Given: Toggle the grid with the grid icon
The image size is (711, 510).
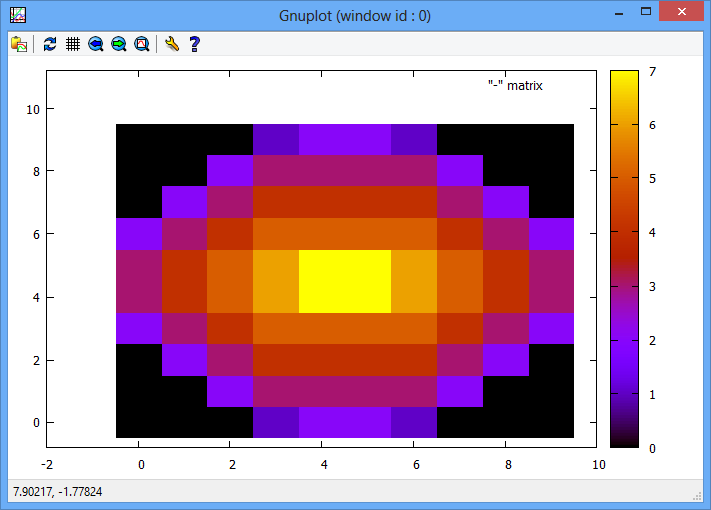Looking at the screenshot, I should [x=73, y=44].
